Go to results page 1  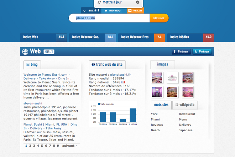[26, 146]
